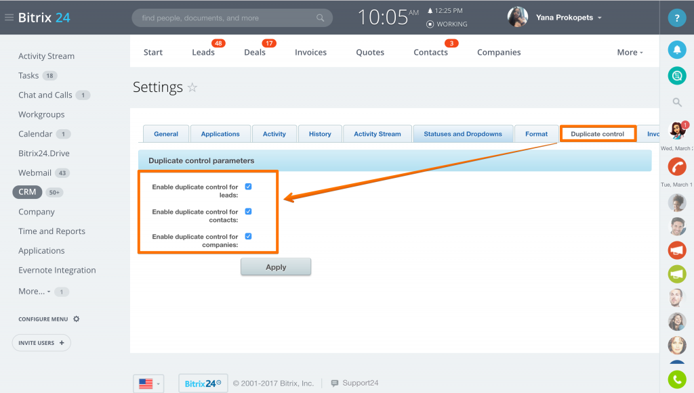The height and width of the screenshot is (393, 694).
Task: Click the 10:05 AM clock display
Action: (x=387, y=18)
